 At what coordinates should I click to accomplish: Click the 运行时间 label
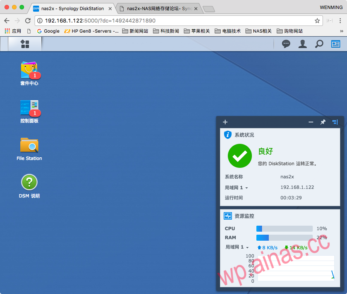[x=234, y=198]
